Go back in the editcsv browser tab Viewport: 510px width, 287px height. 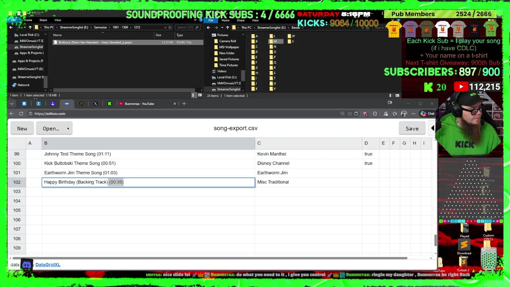(x=12, y=114)
